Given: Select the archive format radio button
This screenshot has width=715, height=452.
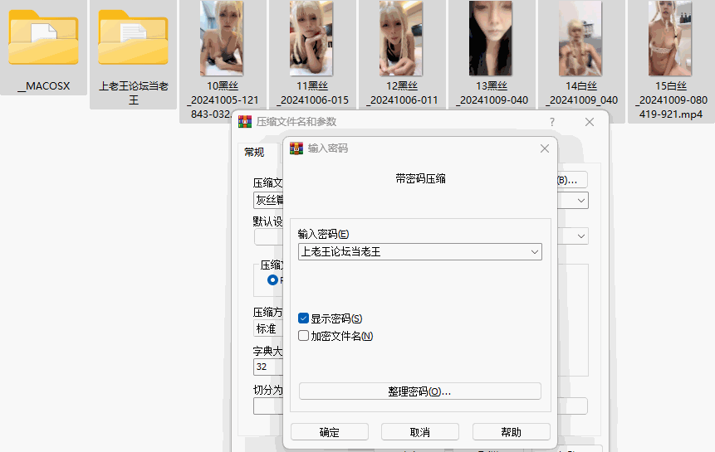Looking at the screenshot, I should (272, 280).
